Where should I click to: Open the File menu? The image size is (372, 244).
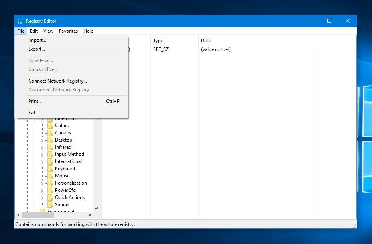(x=21, y=31)
